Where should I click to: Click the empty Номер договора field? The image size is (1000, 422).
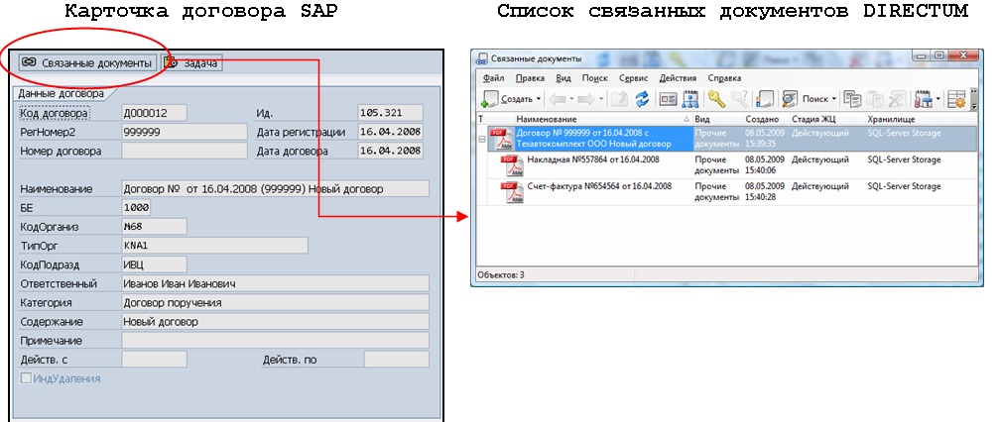[x=184, y=151]
